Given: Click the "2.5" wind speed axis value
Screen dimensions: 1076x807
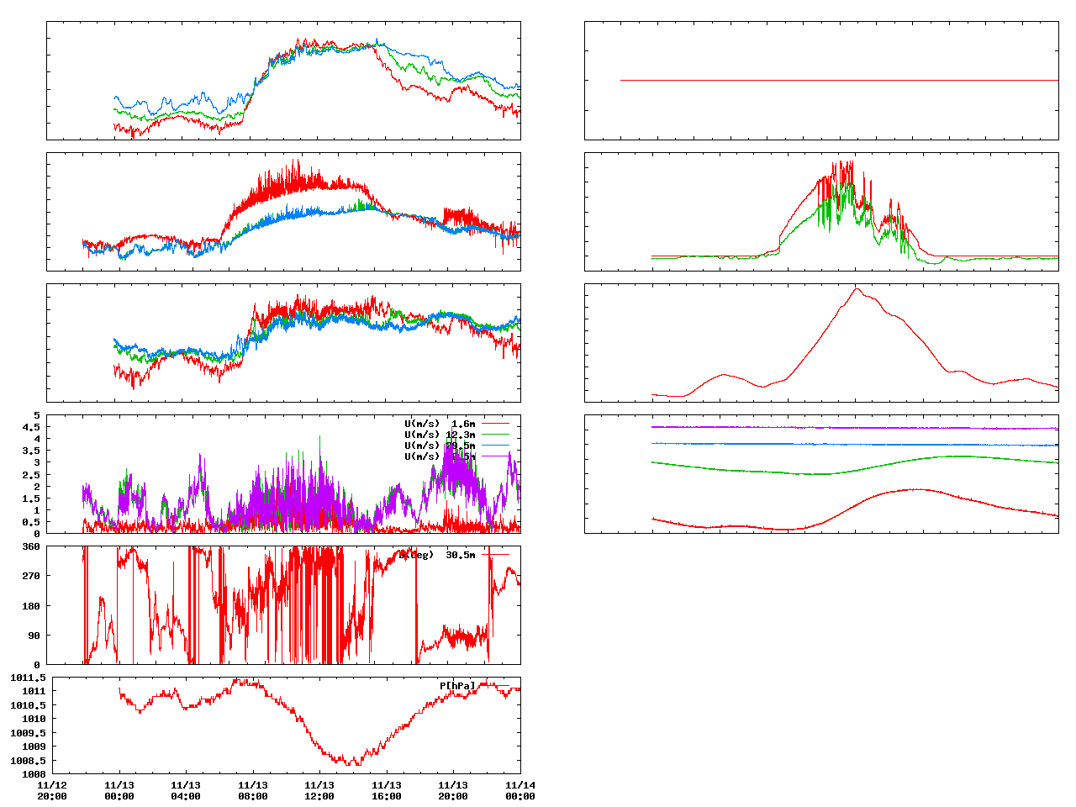Looking at the screenshot, I should click(31, 475).
